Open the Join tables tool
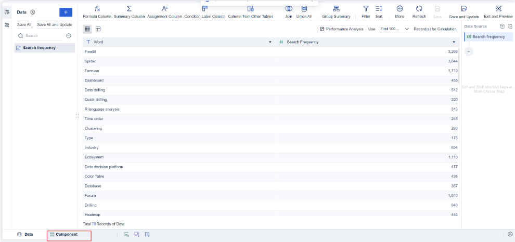The height and width of the screenshot is (242, 515). (289, 11)
